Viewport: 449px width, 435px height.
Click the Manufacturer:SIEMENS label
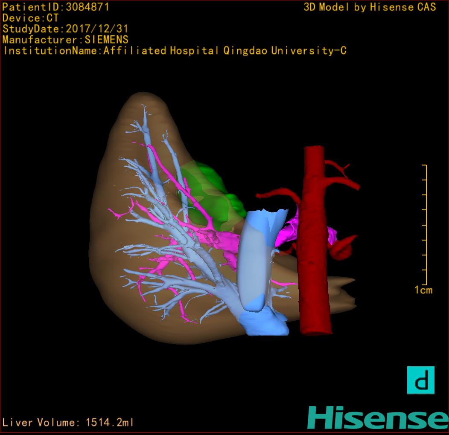pos(65,40)
